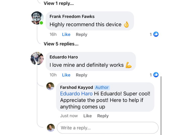Open Frank Freedom Fawks name link
The height and width of the screenshot is (135, 189).
72,17
